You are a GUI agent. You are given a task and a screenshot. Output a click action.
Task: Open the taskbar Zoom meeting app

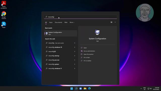(80, 88)
